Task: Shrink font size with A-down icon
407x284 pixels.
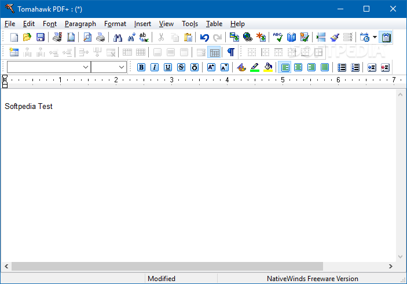Action: (225, 67)
